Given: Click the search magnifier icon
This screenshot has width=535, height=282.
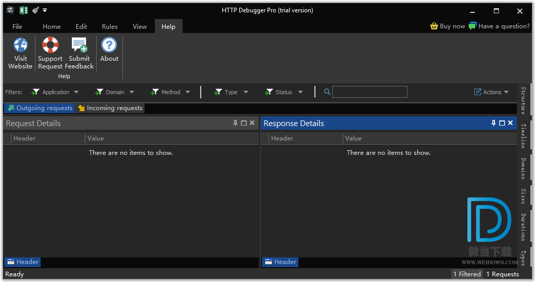Looking at the screenshot, I should [327, 92].
